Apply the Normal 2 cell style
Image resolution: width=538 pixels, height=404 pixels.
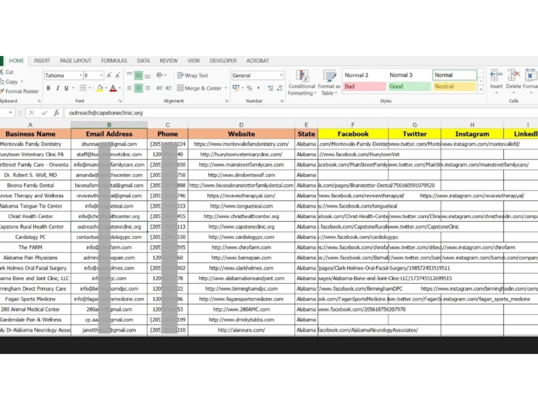[364, 75]
